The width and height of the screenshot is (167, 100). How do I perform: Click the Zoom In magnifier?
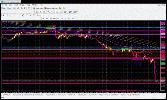[x=49, y=12]
